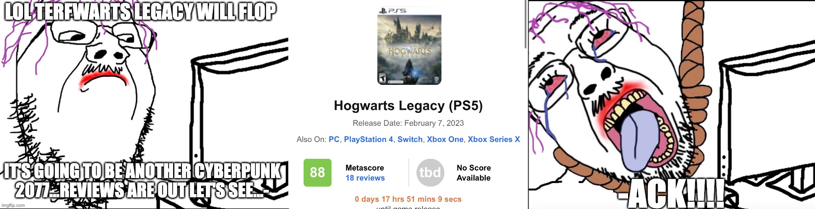Click the PS5 logo above the cover
Screen dimensions: 815x209
click(391, 10)
